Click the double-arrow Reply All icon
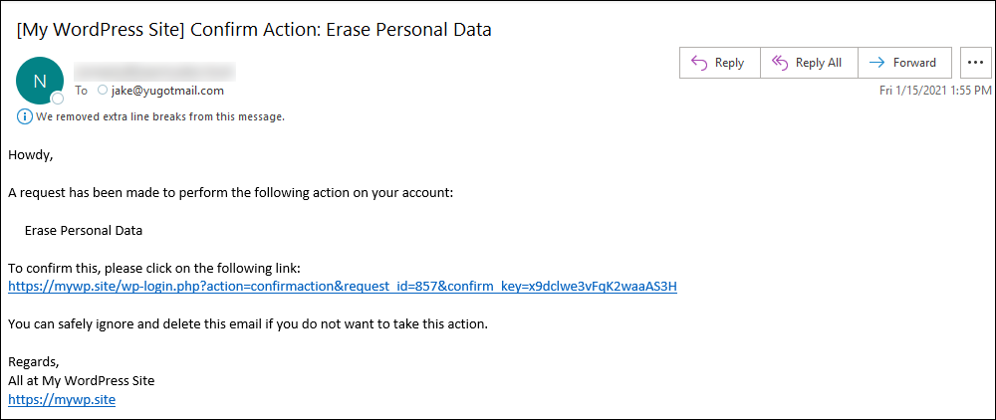Image resolution: width=996 pixels, height=420 pixels. pos(780,63)
